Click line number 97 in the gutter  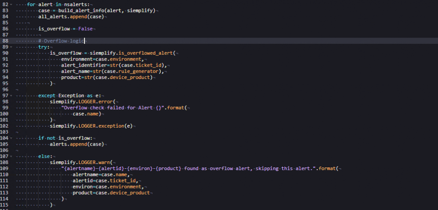point(5,95)
